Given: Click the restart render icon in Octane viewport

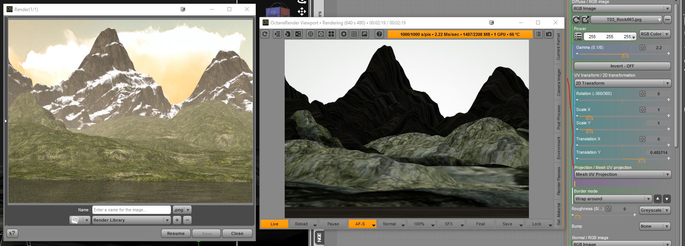Looking at the screenshot, I should pos(265,34).
